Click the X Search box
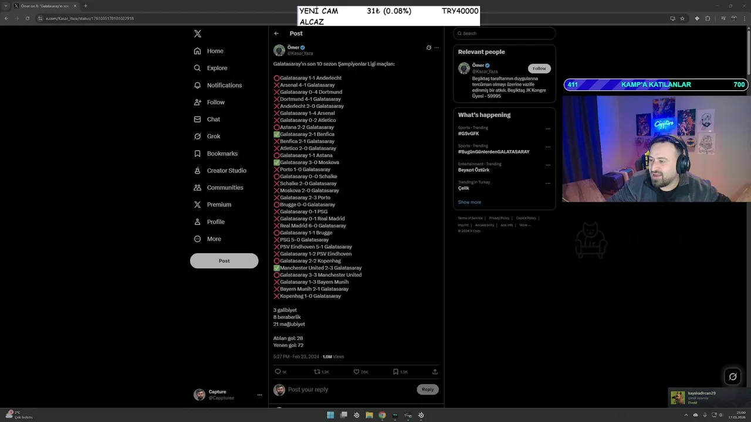 pos(505,33)
